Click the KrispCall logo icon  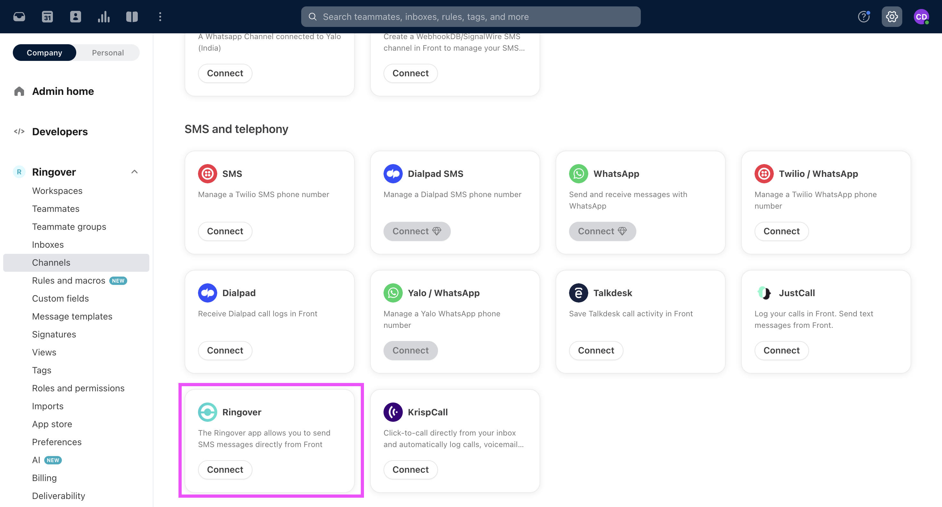393,412
